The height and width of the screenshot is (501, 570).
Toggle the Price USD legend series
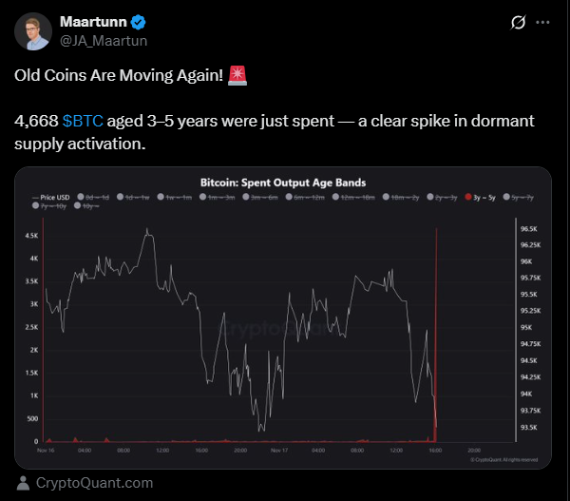(x=54, y=197)
